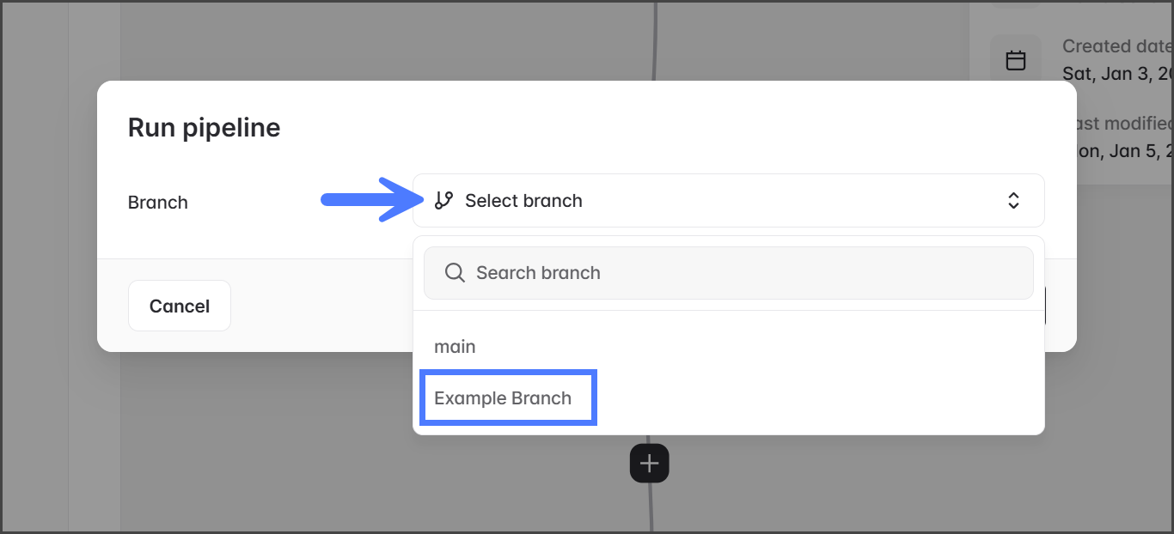Screen dimensions: 1174x534
Task: Focus the Search branch input field
Action: click(739, 273)
